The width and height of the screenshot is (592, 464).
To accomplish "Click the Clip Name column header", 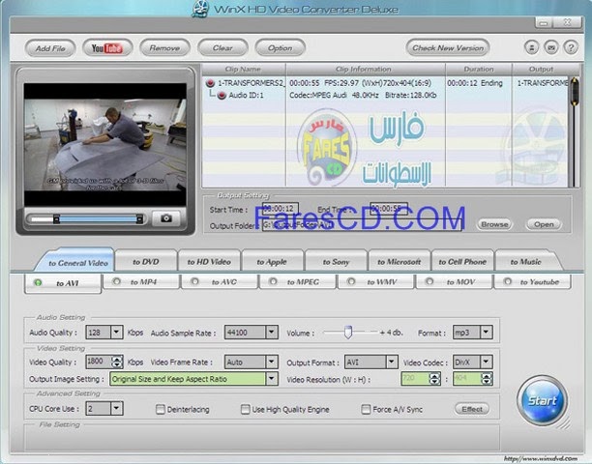I will [243, 69].
